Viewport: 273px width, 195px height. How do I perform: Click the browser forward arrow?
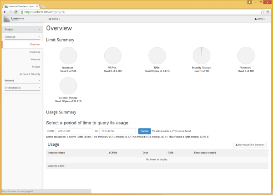point(10,12)
